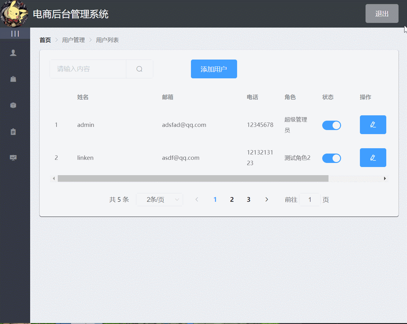The width and height of the screenshot is (407, 324).
Task: Toggle the status switch for linken
Action: pyautogui.click(x=331, y=158)
